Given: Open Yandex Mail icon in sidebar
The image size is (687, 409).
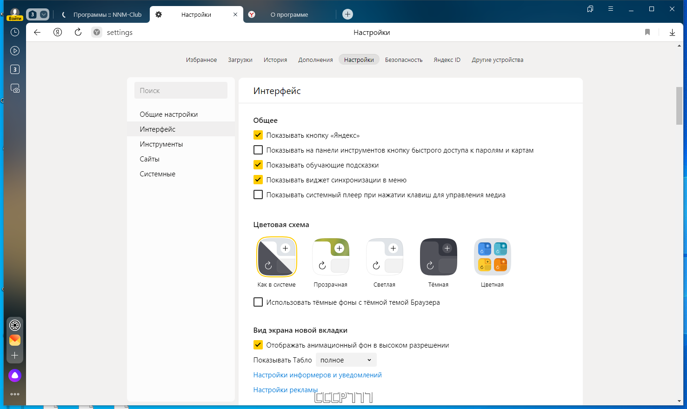Looking at the screenshot, I should [15, 340].
